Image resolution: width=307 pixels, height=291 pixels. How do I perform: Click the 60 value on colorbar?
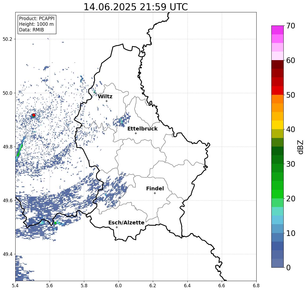(x=291, y=60)
